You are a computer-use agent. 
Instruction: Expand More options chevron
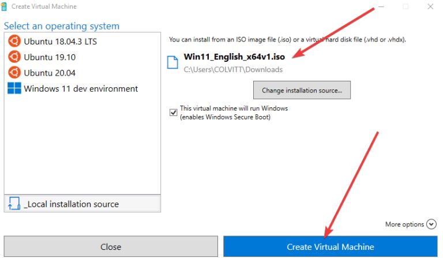pyautogui.click(x=431, y=224)
